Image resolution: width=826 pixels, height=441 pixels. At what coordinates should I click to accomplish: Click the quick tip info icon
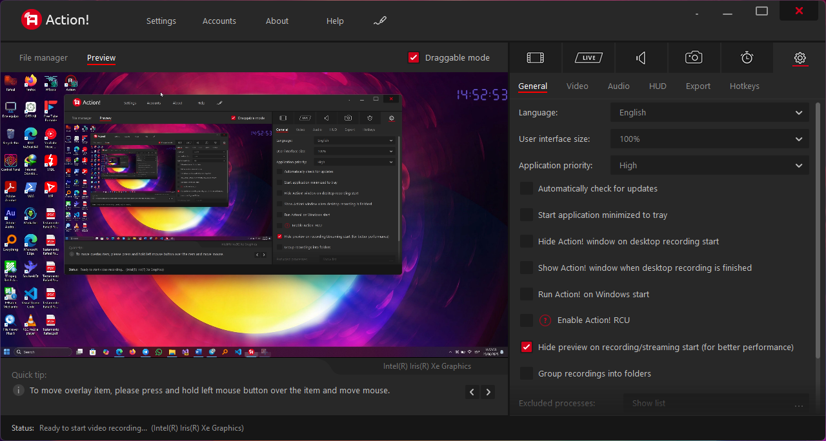(x=19, y=390)
